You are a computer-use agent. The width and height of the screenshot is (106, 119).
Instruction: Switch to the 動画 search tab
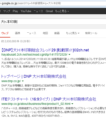pos(57,33)
